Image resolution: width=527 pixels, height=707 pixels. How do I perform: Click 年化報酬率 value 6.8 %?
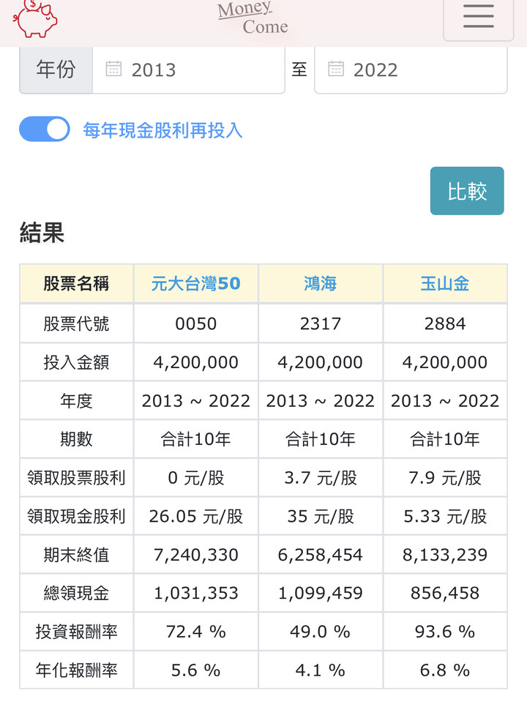point(445,670)
